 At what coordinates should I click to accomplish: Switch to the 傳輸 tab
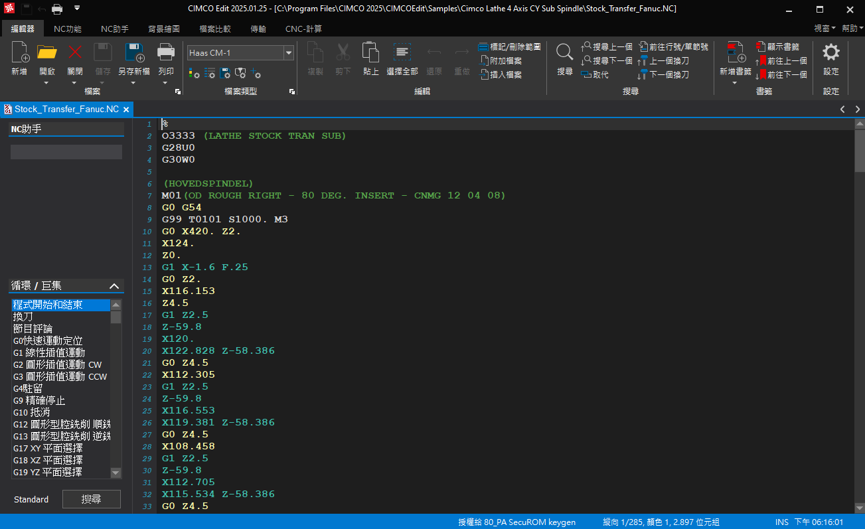coord(258,29)
